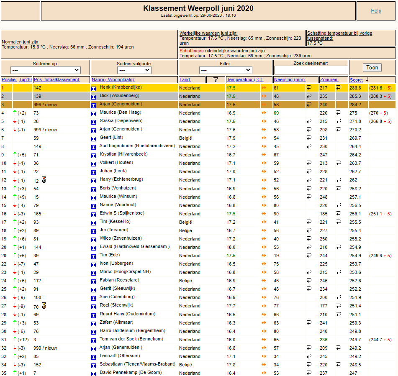Image resolution: width=398 pixels, height=376 pixels.
Task: Click return-arrow icon beside Henk's Neerslag value 61
Action: (309, 88)
